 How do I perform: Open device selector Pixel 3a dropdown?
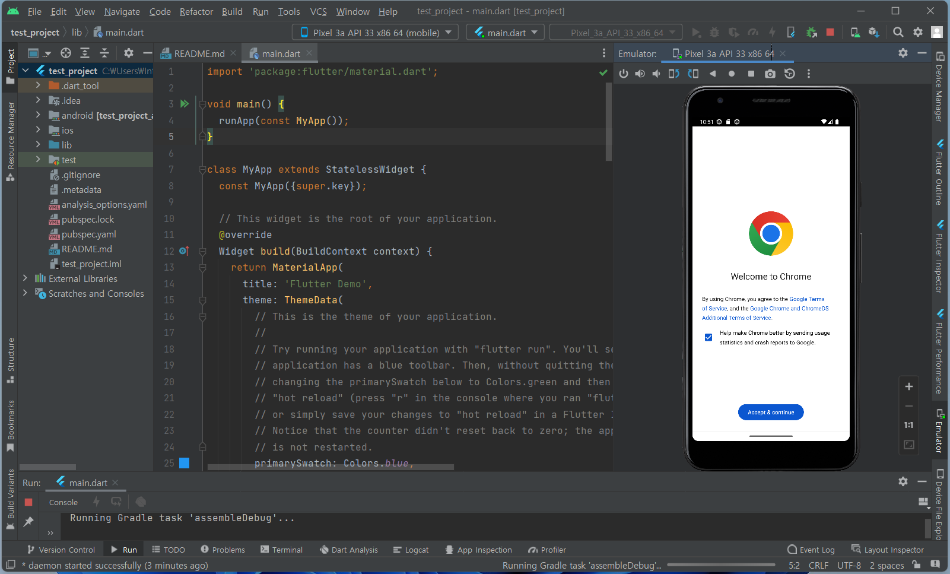tap(375, 33)
